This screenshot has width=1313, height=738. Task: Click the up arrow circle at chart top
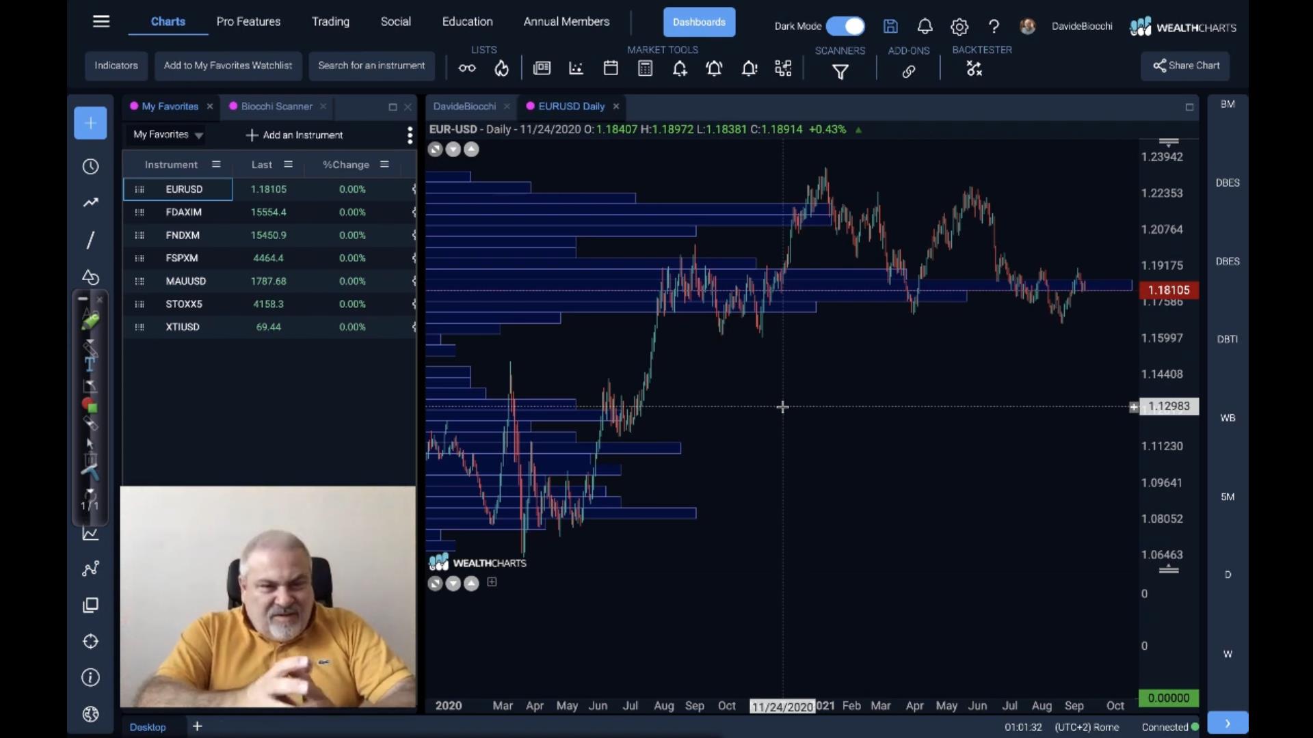point(472,150)
